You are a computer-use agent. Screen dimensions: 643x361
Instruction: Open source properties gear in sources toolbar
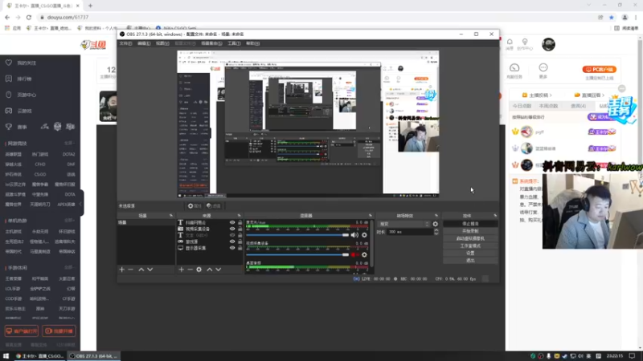point(199,270)
